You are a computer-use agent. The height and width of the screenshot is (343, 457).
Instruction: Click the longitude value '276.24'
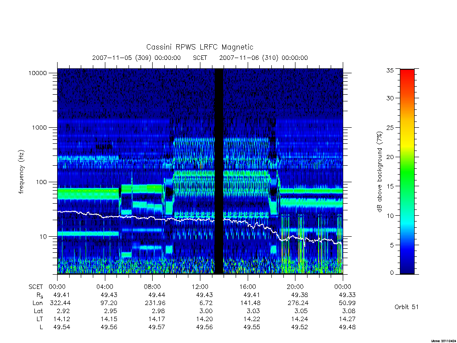pyautogui.click(x=298, y=303)
